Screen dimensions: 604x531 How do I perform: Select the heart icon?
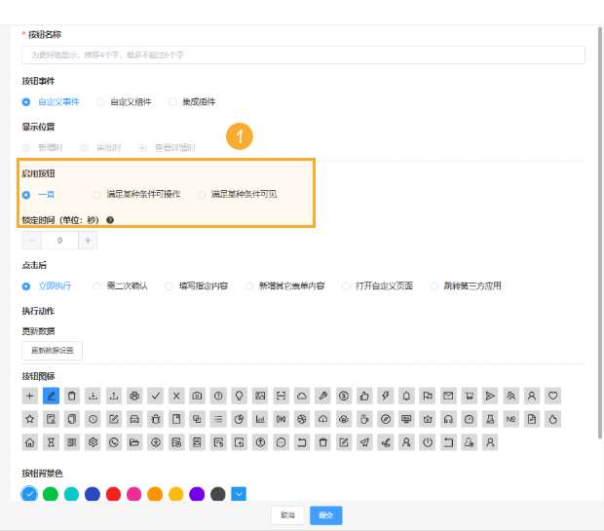pyautogui.click(x=552, y=396)
